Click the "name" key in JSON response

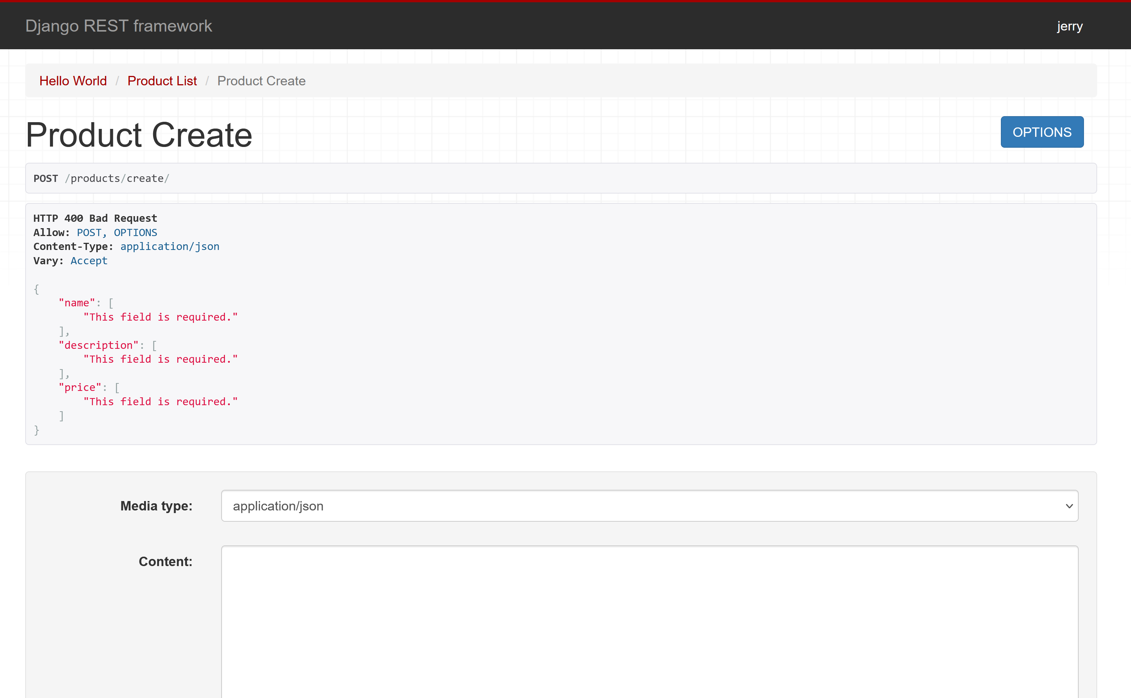(x=77, y=303)
